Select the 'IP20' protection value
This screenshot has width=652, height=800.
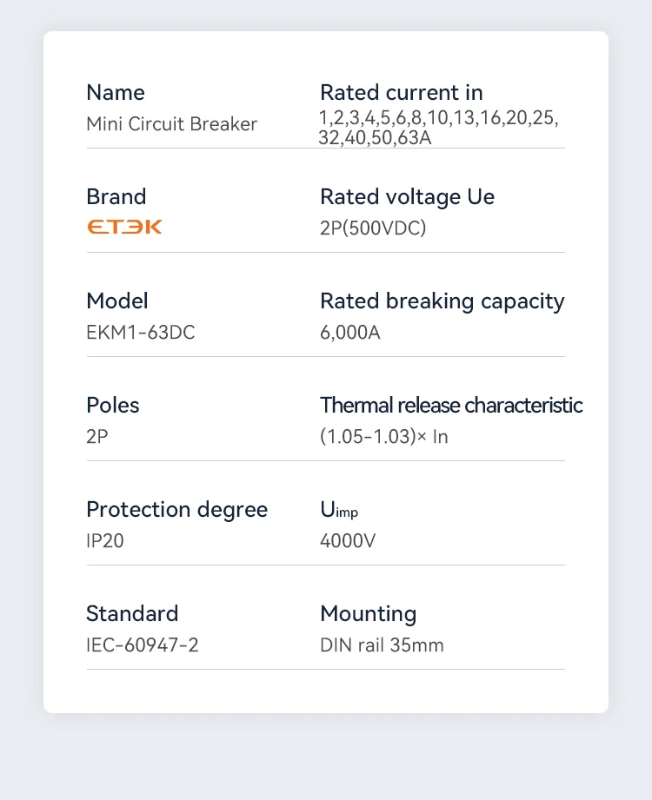click(105, 541)
